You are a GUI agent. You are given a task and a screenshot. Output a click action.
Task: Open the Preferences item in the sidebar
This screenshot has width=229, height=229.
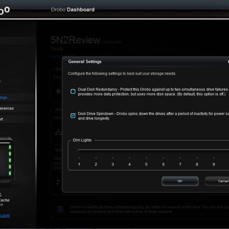point(7,108)
